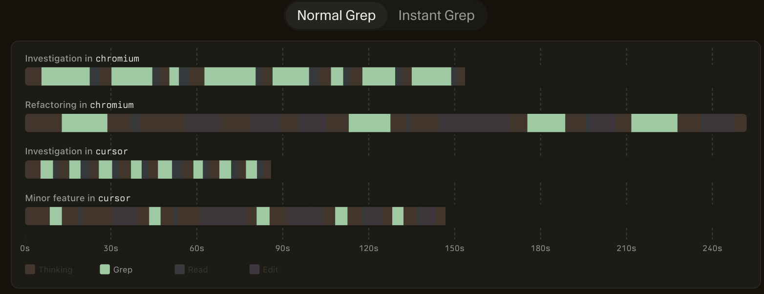Switch to the Instant Grep tab
Viewport: 764px width, 294px height.
click(x=436, y=15)
